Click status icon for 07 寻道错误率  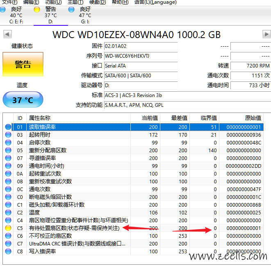[x=8, y=158]
